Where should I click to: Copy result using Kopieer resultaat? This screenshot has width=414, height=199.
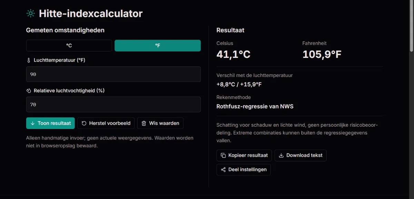coord(244,155)
